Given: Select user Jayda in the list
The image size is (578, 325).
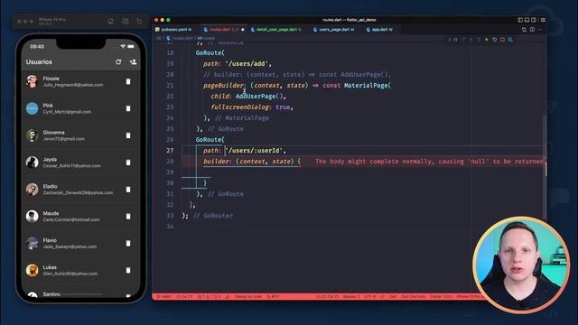Looking at the screenshot, I should pos(80,162).
